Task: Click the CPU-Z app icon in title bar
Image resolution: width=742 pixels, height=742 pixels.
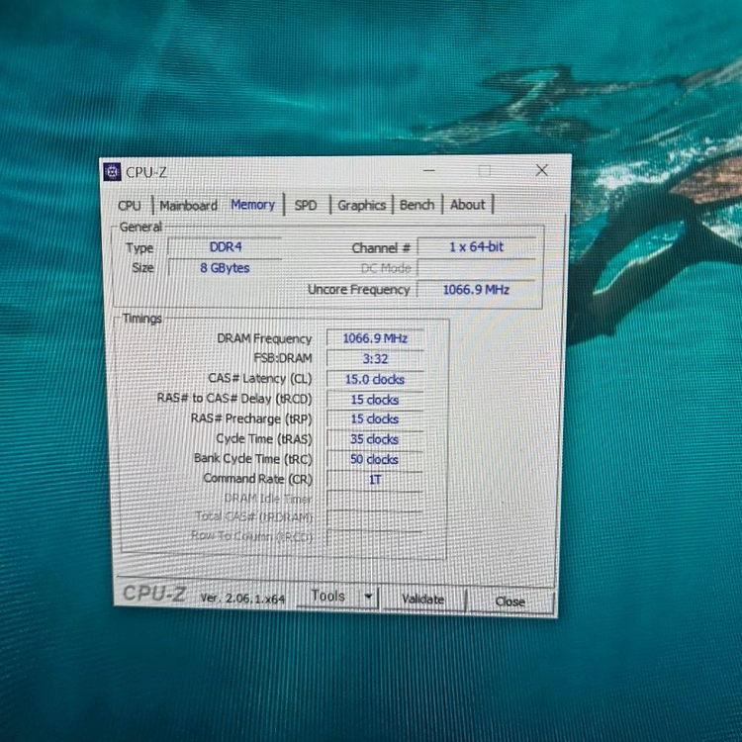Action: 112,172
